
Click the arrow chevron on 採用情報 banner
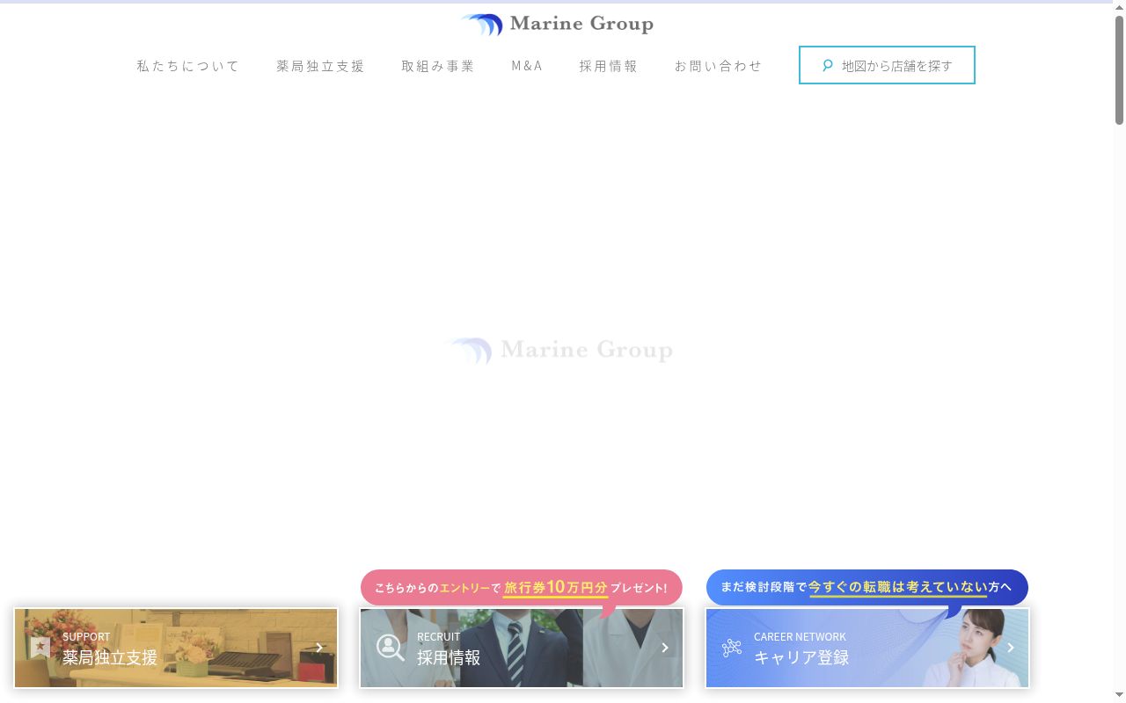click(x=665, y=648)
